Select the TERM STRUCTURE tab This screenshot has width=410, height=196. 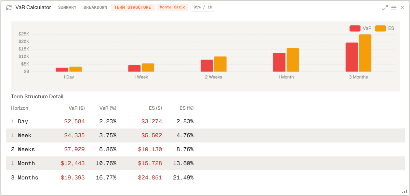pos(133,7)
